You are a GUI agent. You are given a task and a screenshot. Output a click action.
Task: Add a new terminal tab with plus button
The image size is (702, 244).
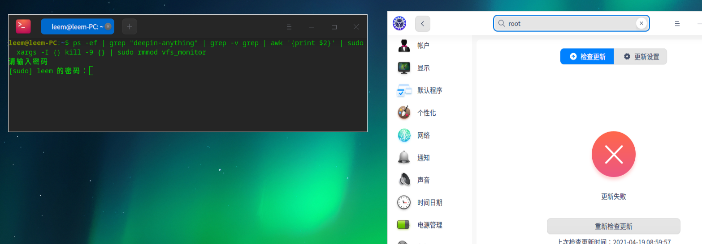tap(130, 26)
